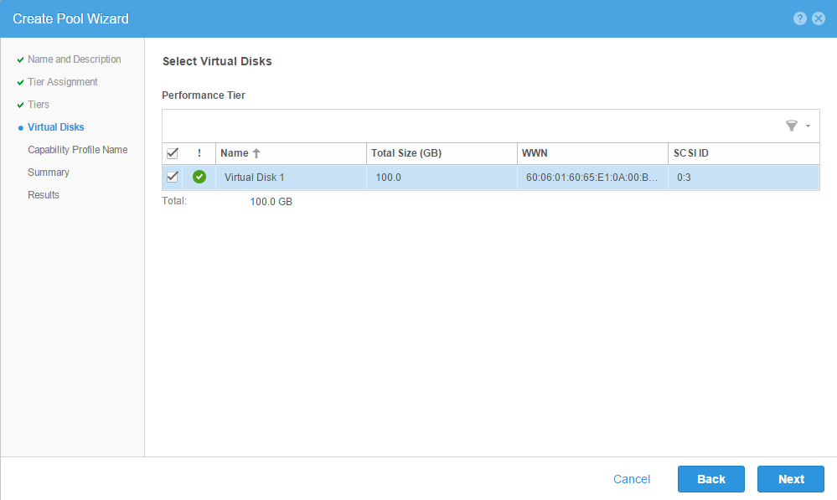
Task: Open the Summary step
Action: click(x=49, y=173)
